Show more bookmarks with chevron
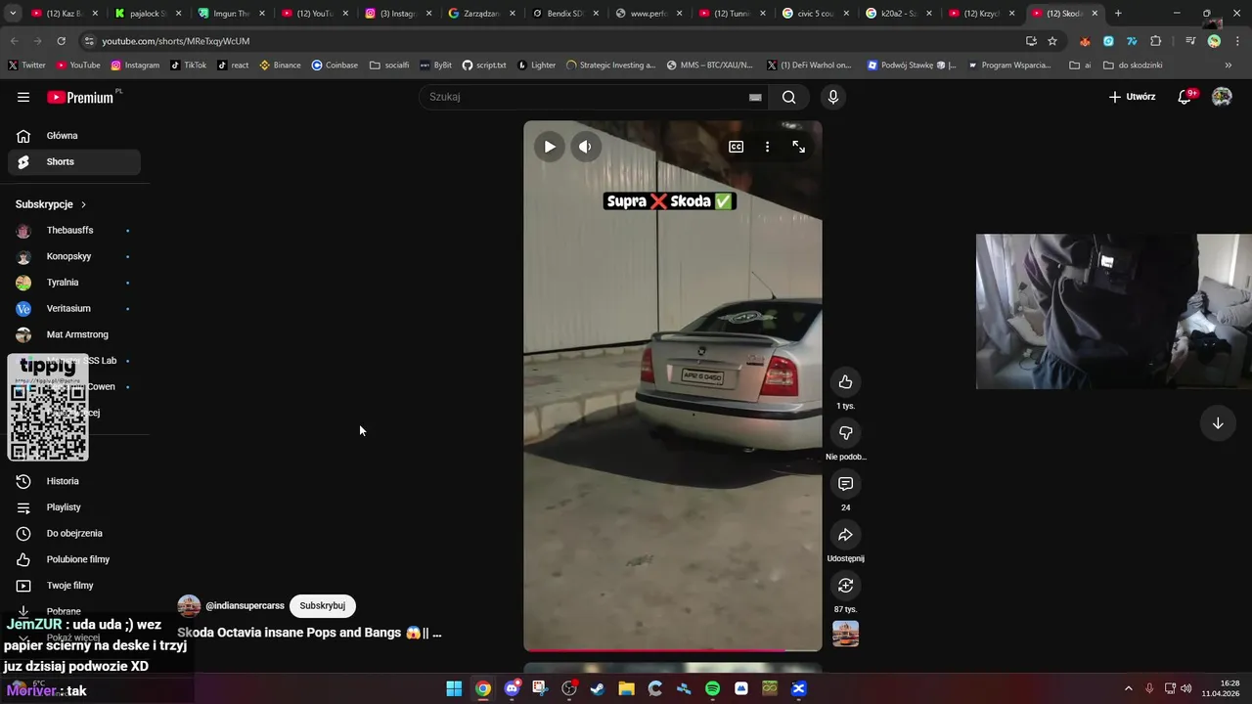This screenshot has height=704, width=1252. (x=1229, y=66)
